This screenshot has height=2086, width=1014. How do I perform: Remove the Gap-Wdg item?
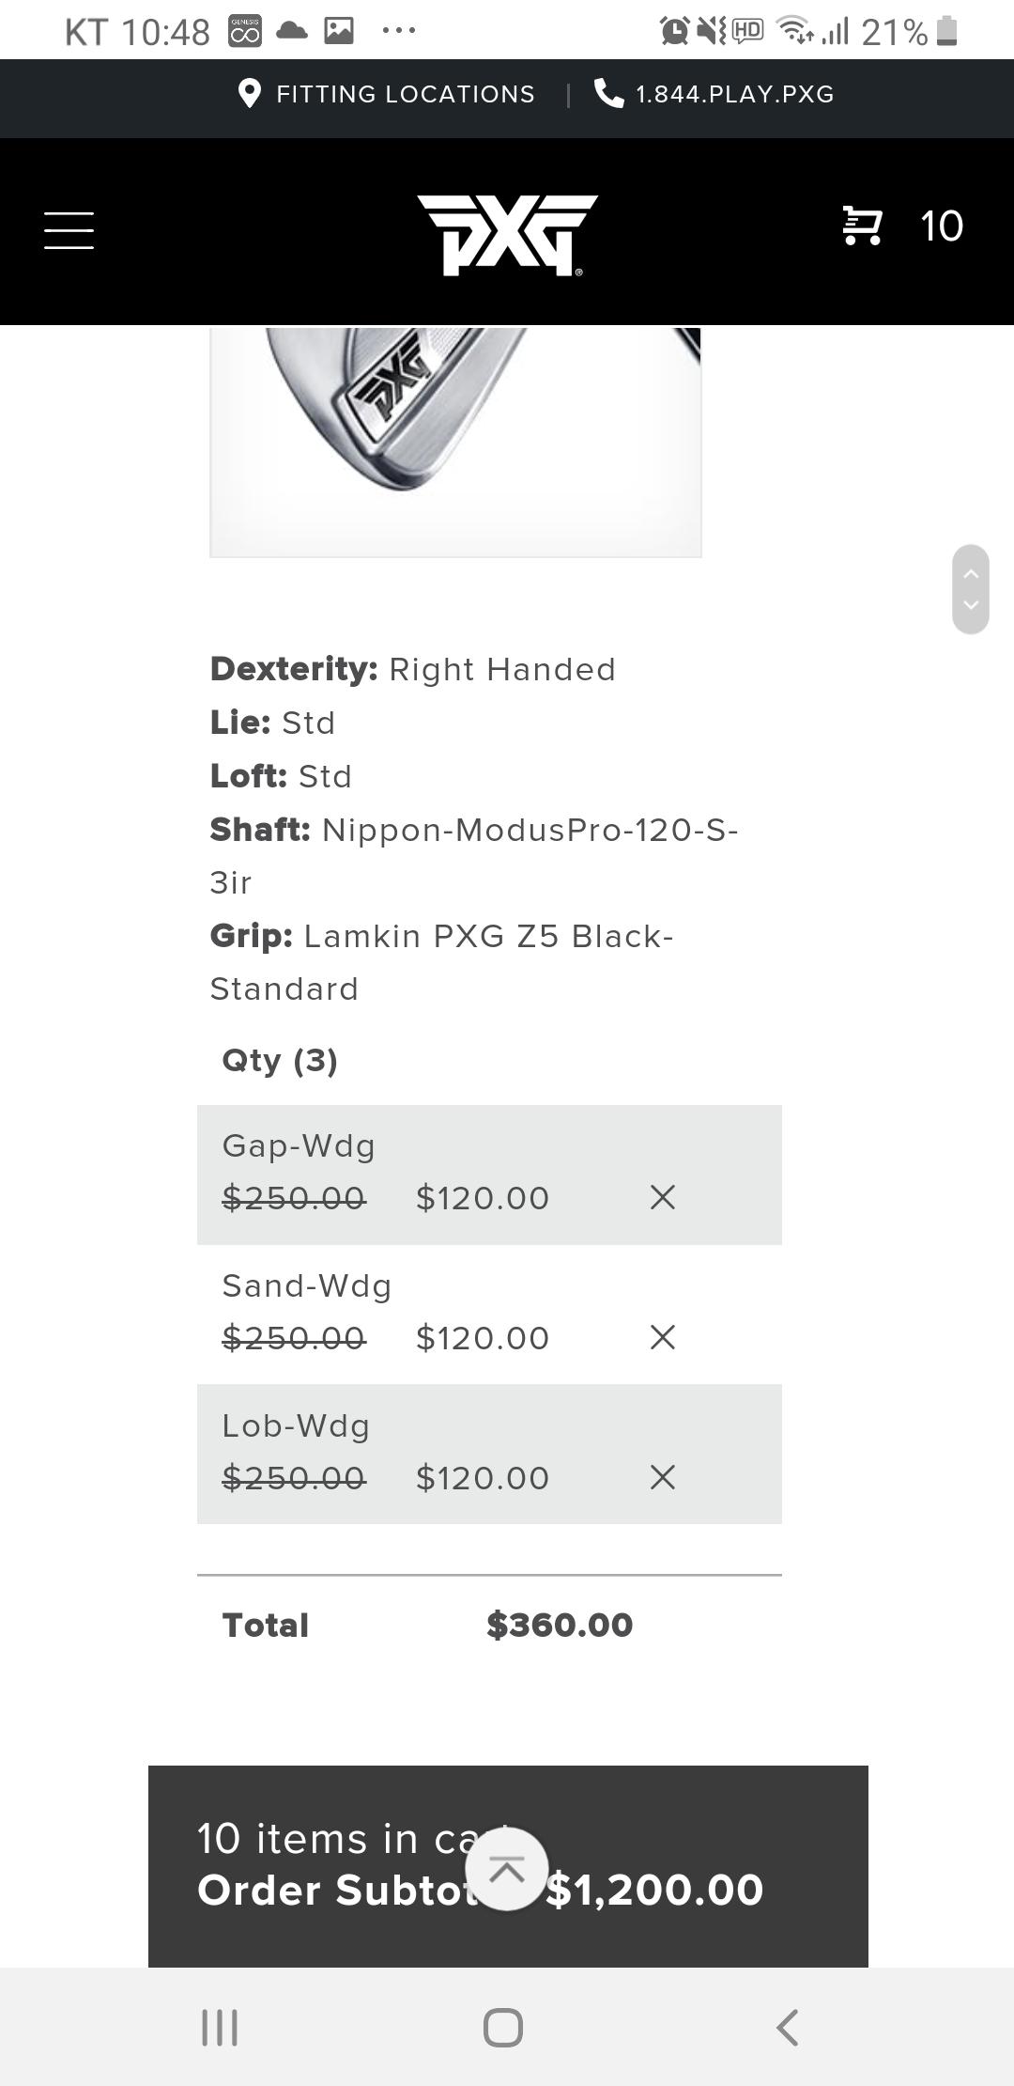click(x=663, y=1197)
